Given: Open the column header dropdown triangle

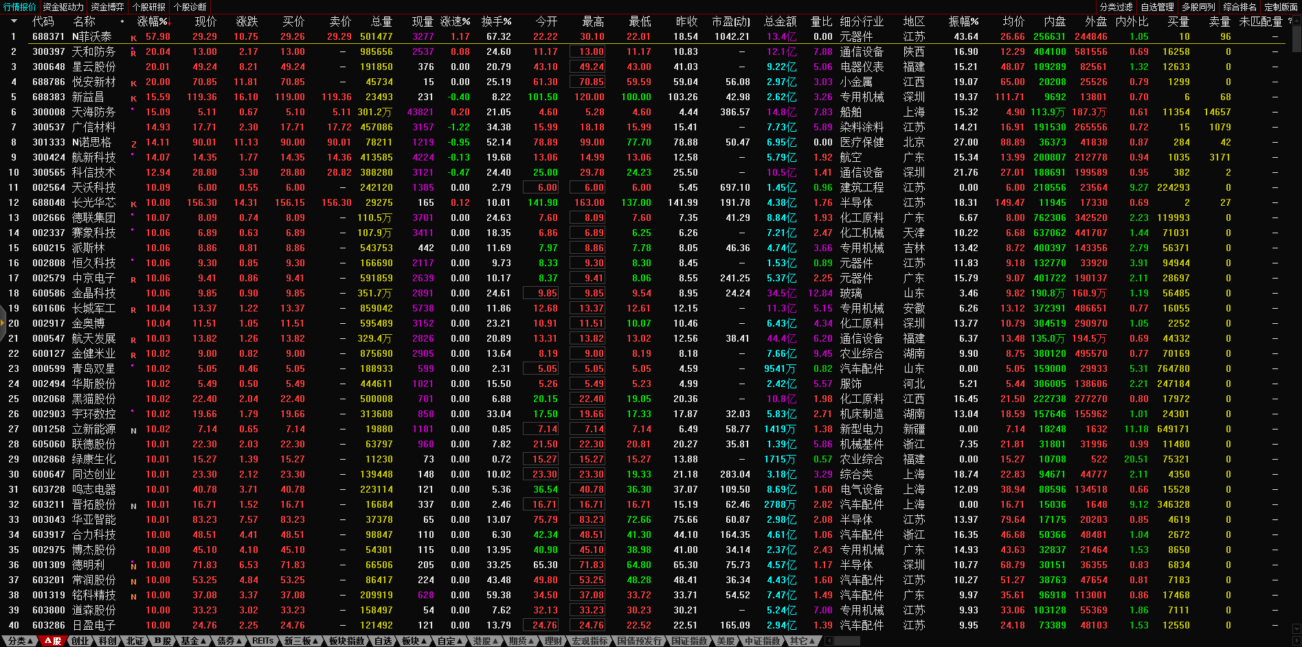Looking at the screenshot, I should pyautogui.click(x=13, y=21).
